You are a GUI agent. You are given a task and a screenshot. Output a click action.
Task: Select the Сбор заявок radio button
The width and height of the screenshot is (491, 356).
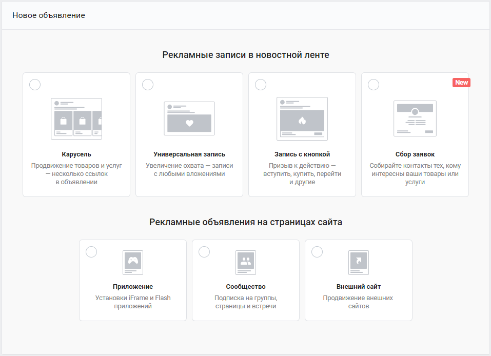point(374,85)
